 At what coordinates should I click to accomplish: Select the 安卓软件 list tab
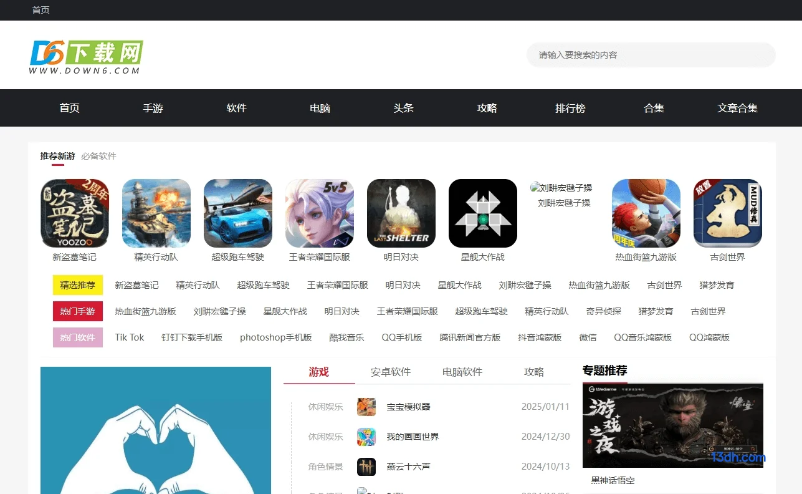tap(391, 372)
